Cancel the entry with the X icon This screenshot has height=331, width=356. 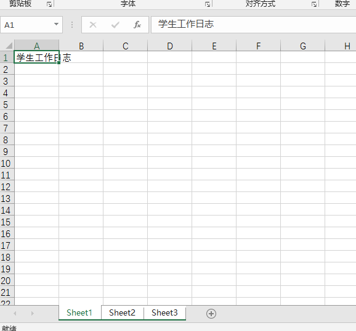tap(93, 25)
